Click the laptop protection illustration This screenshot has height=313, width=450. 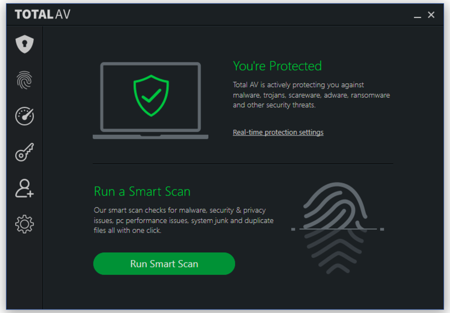[150, 101]
